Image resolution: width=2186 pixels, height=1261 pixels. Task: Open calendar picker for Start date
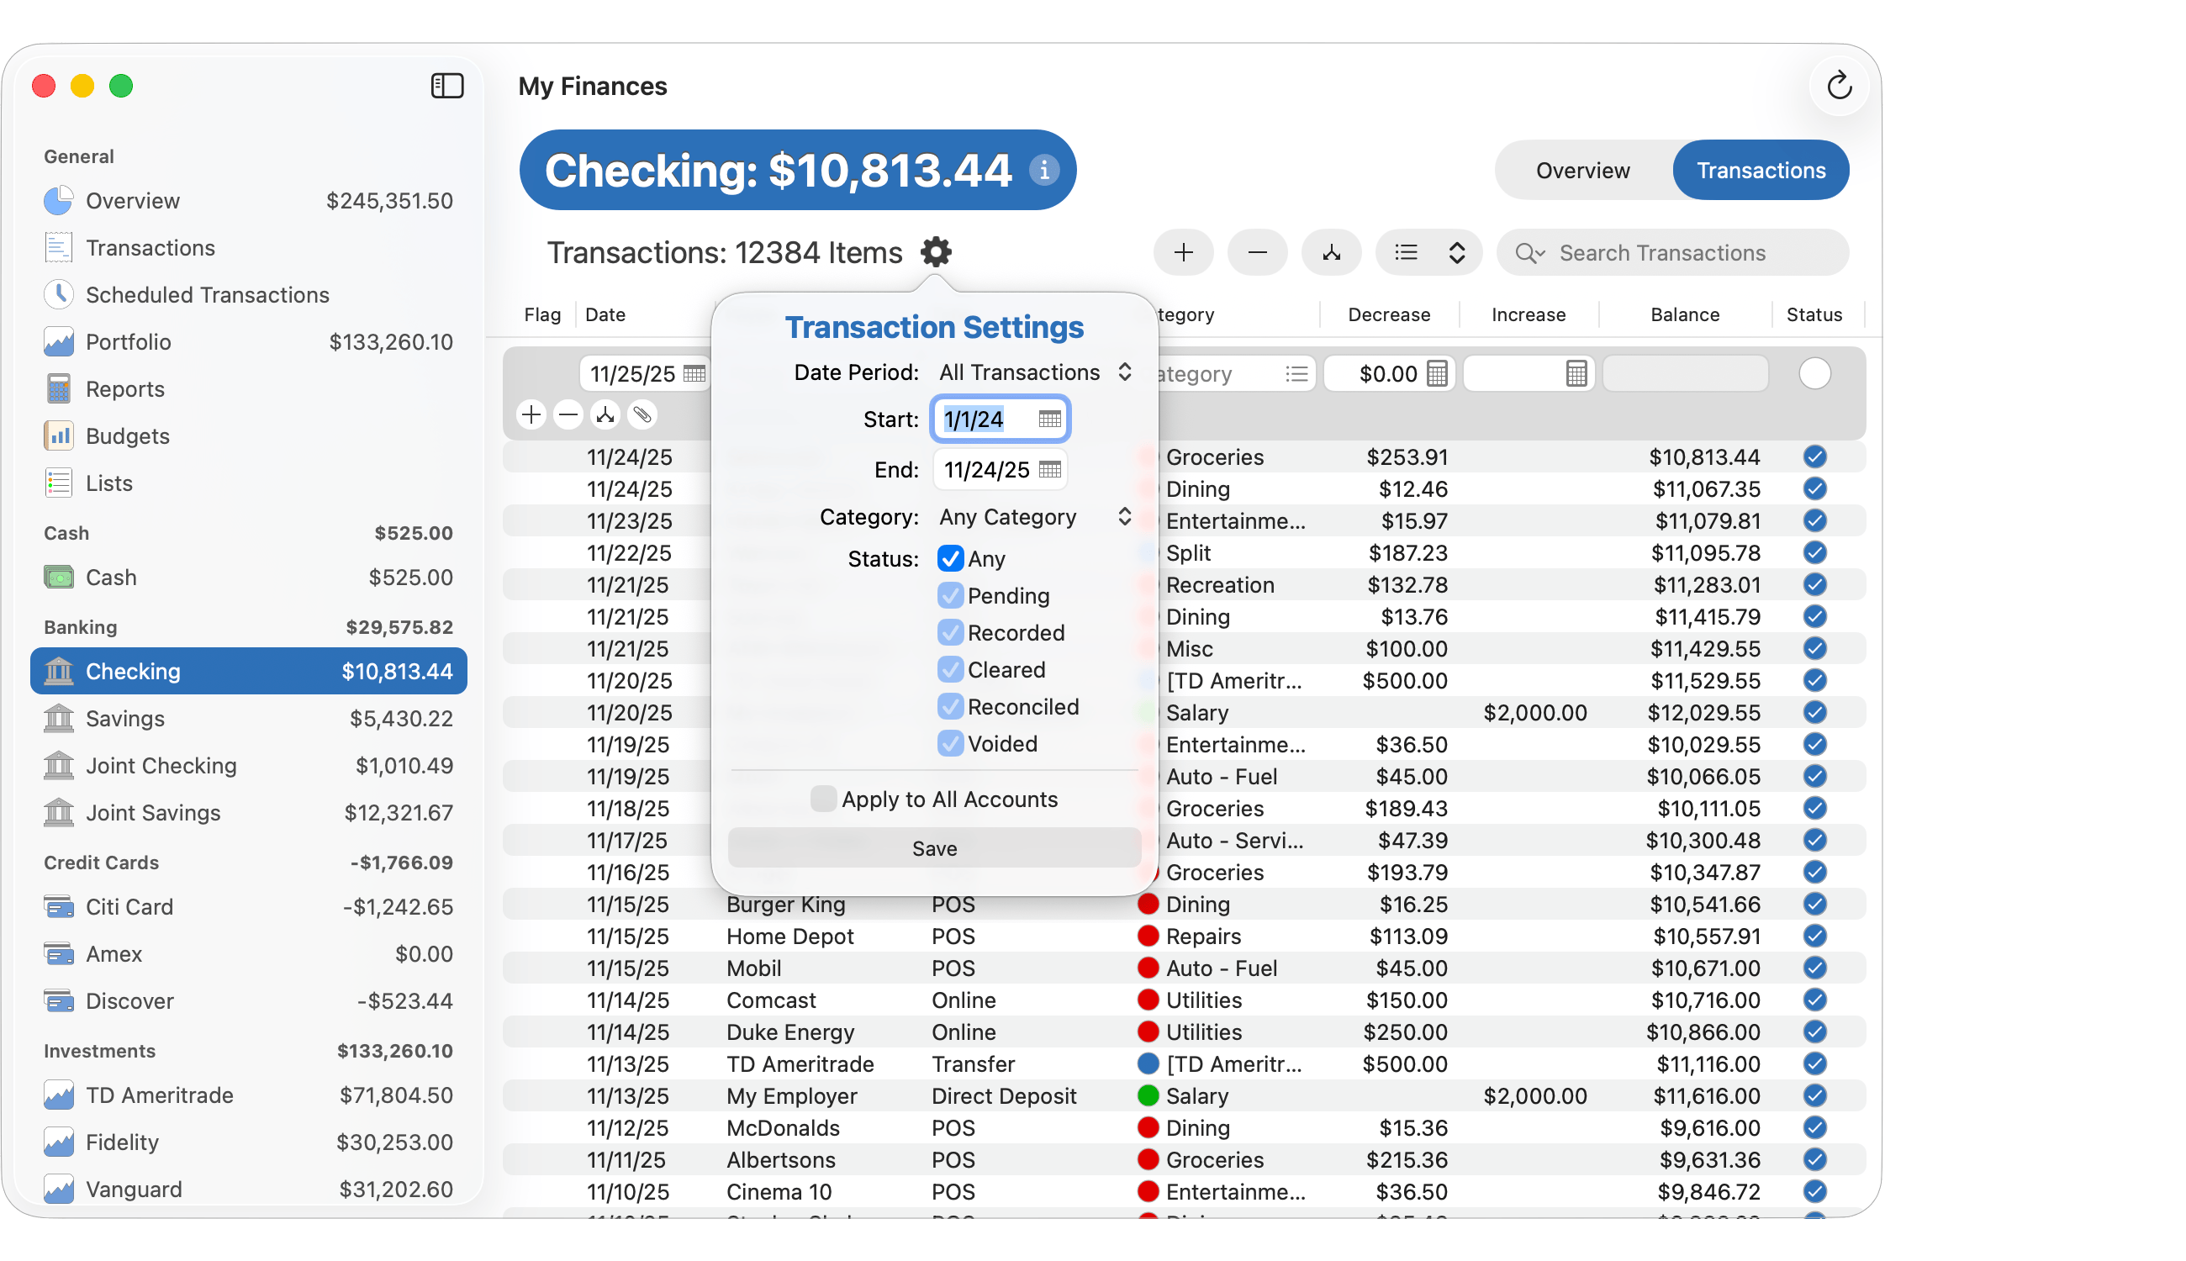pyautogui.click(x=1048, y=419)
